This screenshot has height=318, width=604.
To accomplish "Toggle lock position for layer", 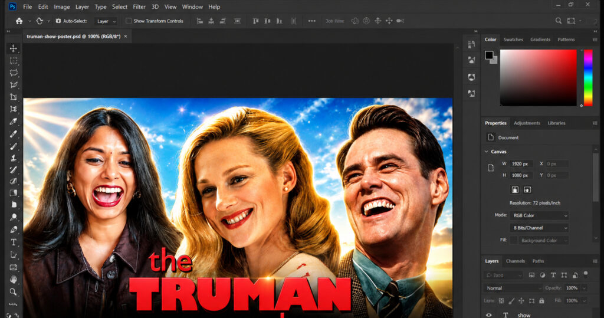I will [x=521, y=301].
